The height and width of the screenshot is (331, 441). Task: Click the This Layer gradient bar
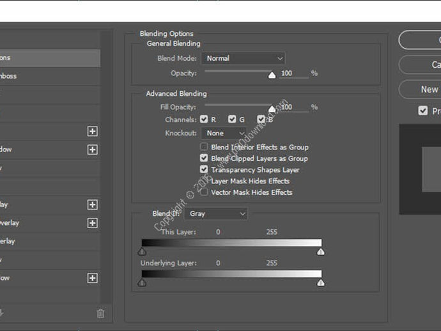pos(231,243)
